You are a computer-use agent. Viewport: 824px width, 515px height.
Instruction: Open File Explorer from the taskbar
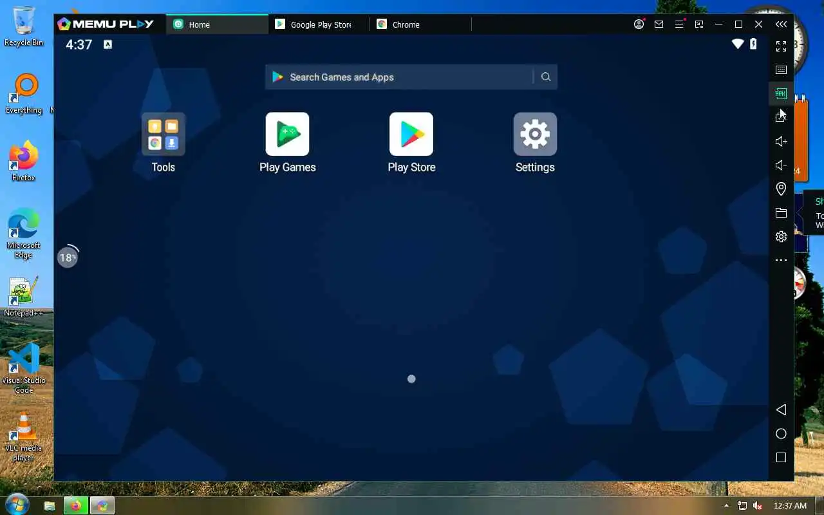pyautogui.click(x=50, y=506)
